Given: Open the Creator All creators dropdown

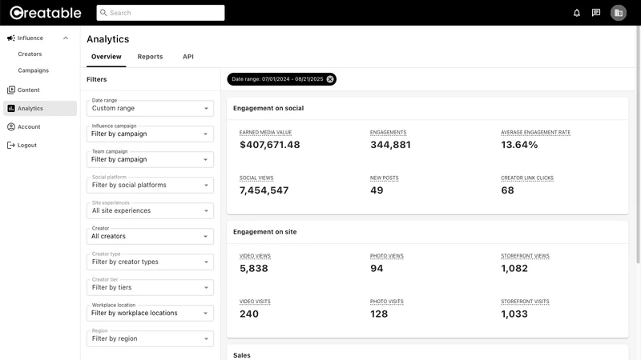Looking at the screenshot, I should coord(150,236).
